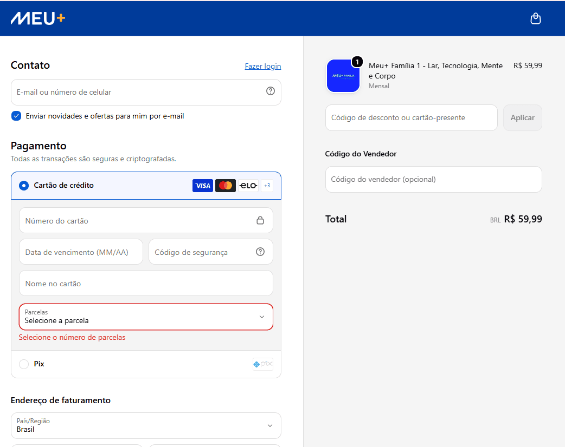Viewport: 565px width, 447px height.
Task: Click the help icon beside security code
Action: [x=260, y=252]
